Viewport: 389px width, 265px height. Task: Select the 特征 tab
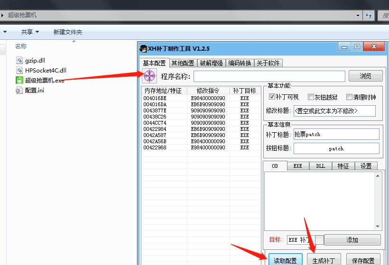(343, 166)
